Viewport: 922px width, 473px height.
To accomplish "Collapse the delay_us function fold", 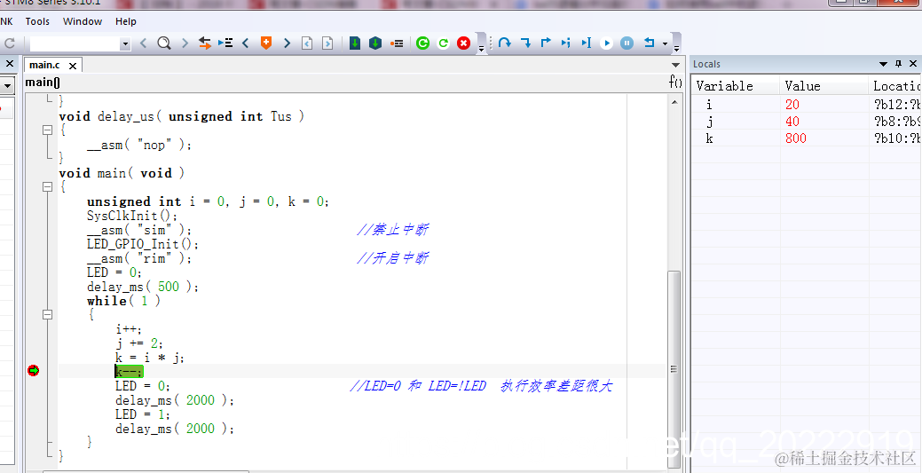I will click(x=48, y=130).
